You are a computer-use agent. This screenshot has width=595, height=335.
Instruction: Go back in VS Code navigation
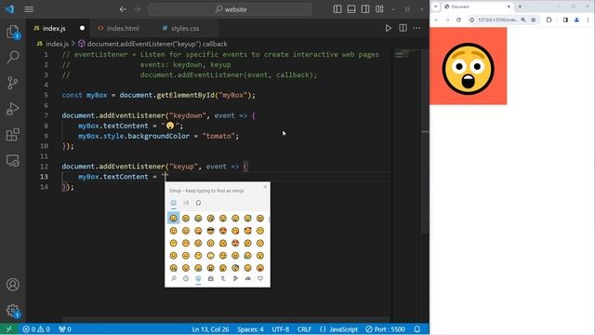click(123, 9)
